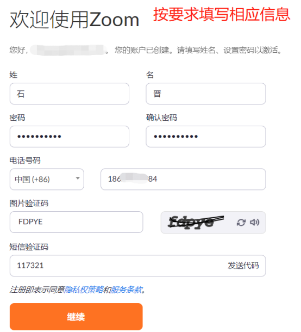Open the 服务条款 terms of service link

tap(127, 290)
